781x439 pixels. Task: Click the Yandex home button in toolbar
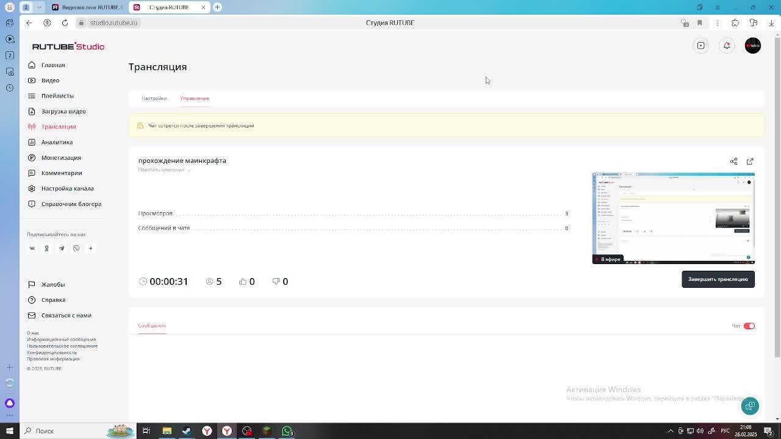(47, 23)
